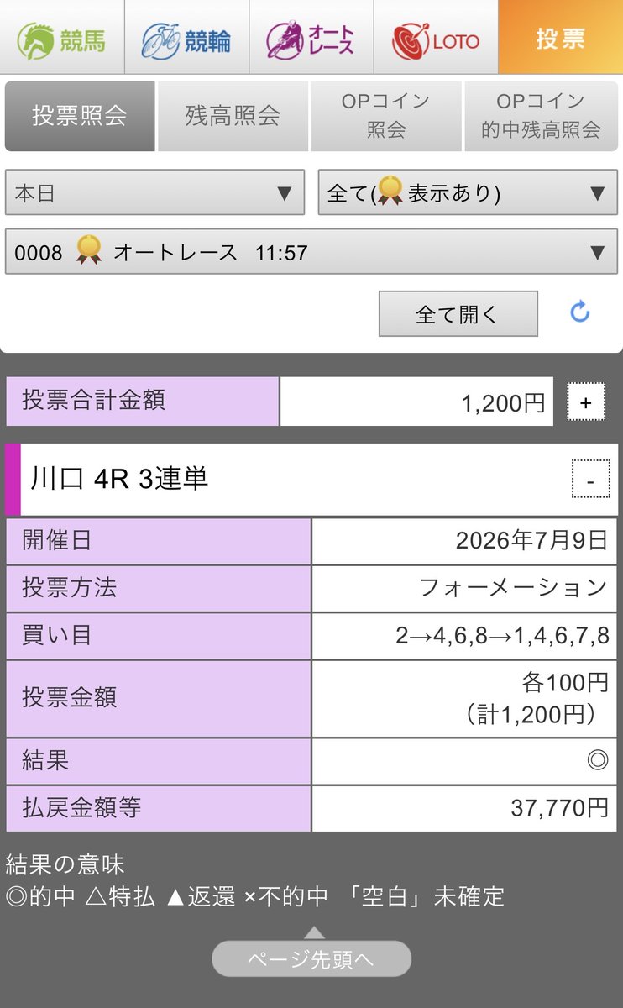Click the 投票方法 label cell
The width and height of the screenshot is (623, 1008).
pos(159,588)
